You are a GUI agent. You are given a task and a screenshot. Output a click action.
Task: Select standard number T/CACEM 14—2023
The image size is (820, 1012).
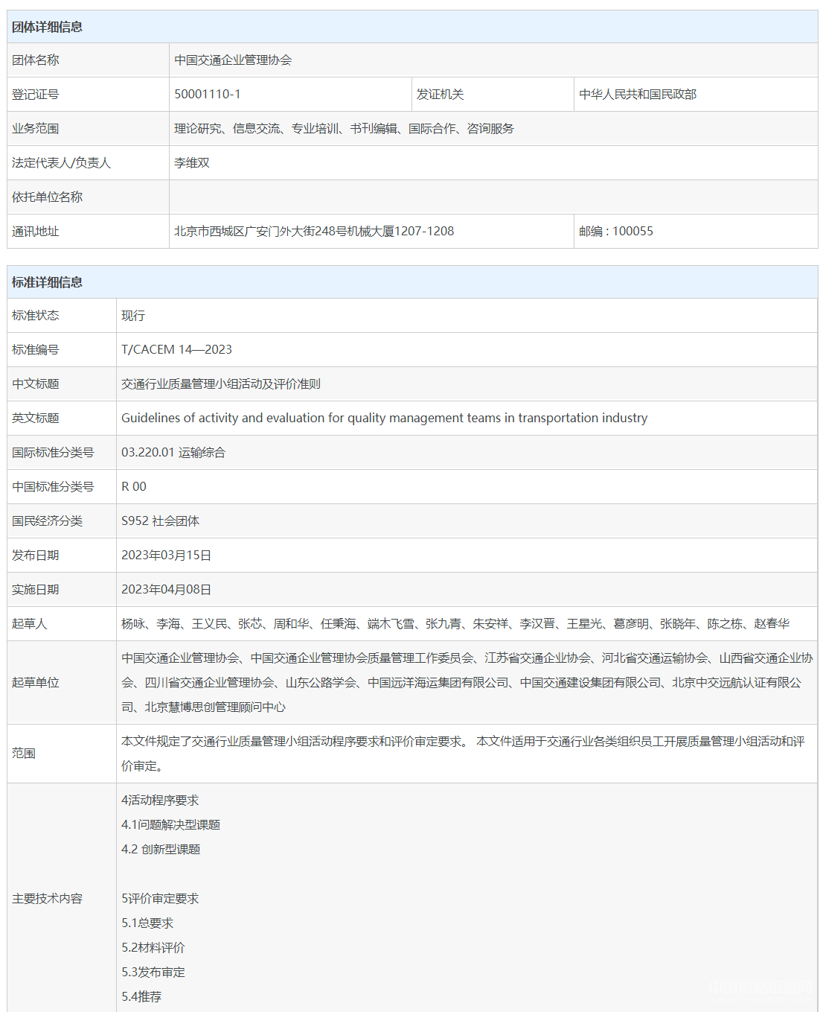[176, 350]
